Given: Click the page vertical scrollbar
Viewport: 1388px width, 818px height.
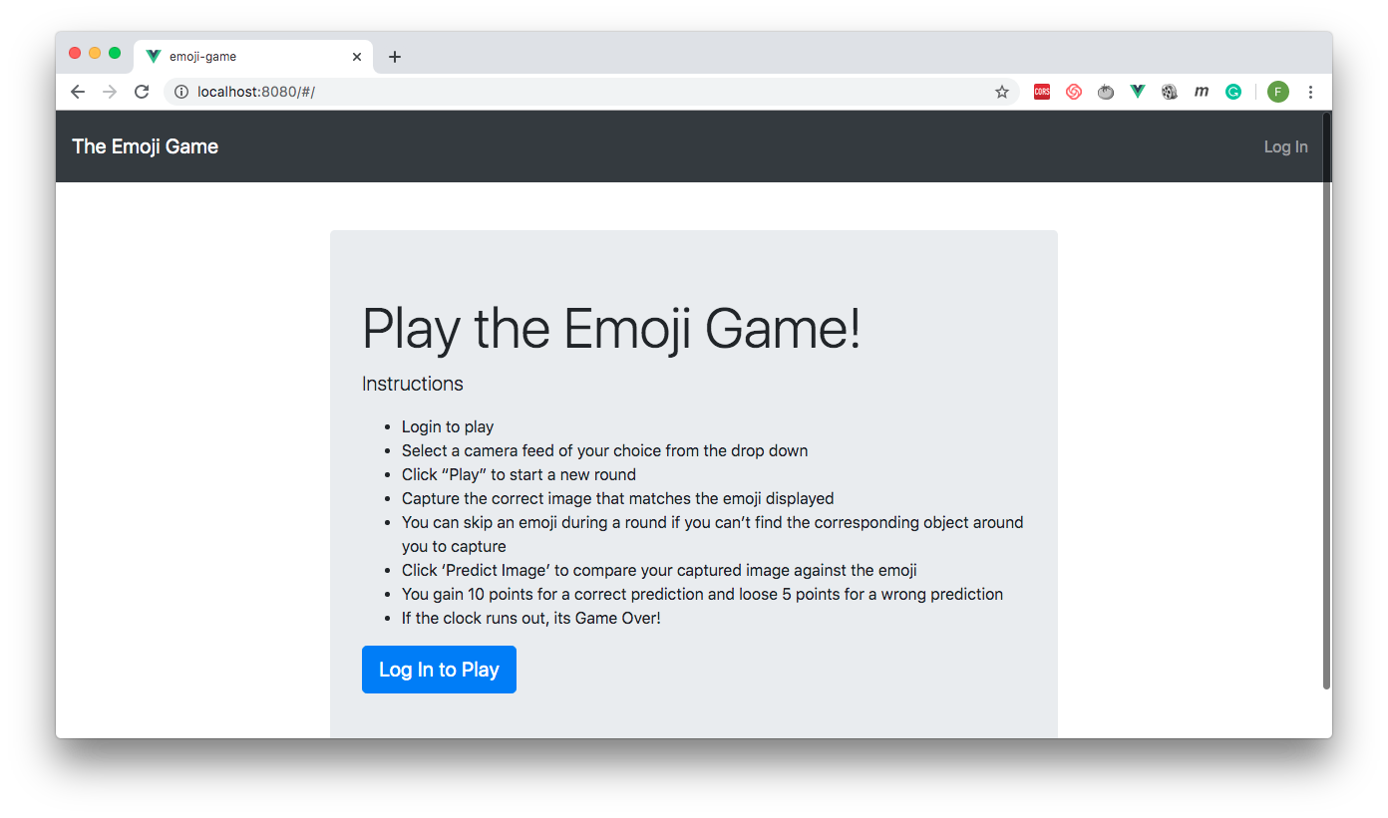Looking at the screenshot, I should (1326, 399).
